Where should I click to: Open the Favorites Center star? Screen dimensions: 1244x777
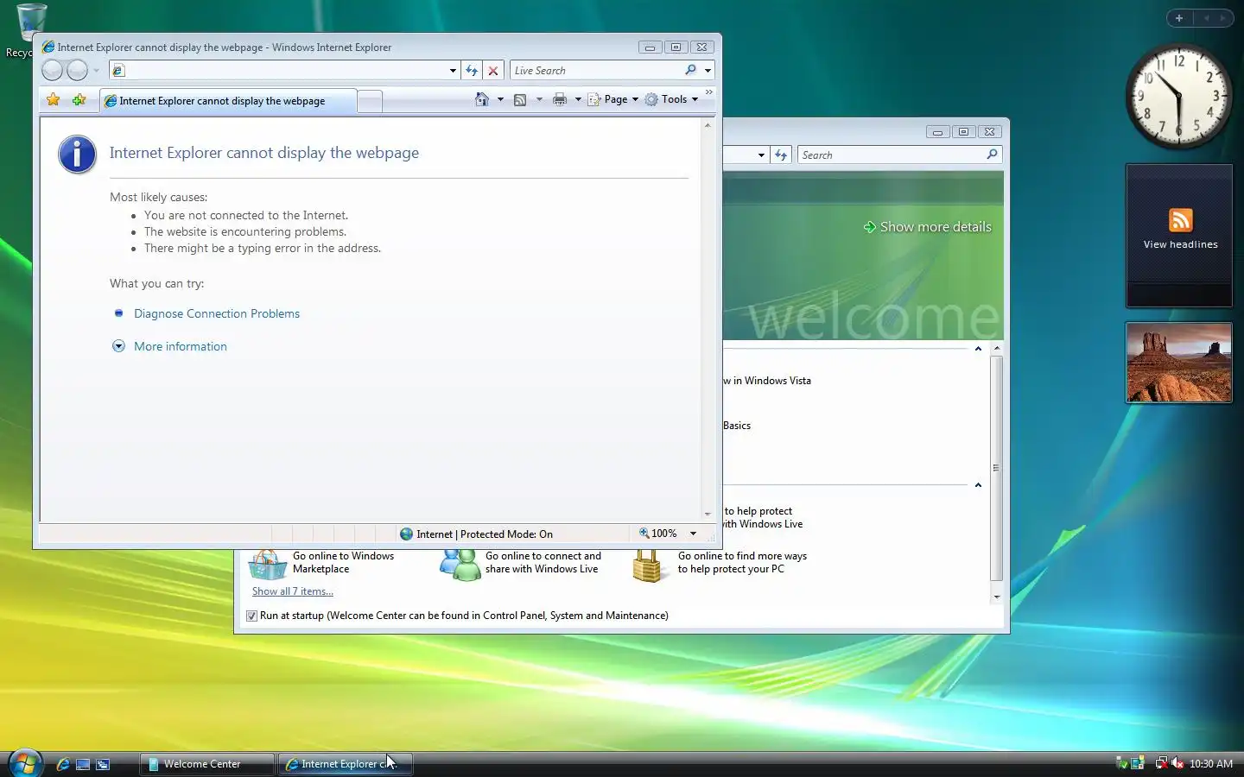[x=54, y=99]
